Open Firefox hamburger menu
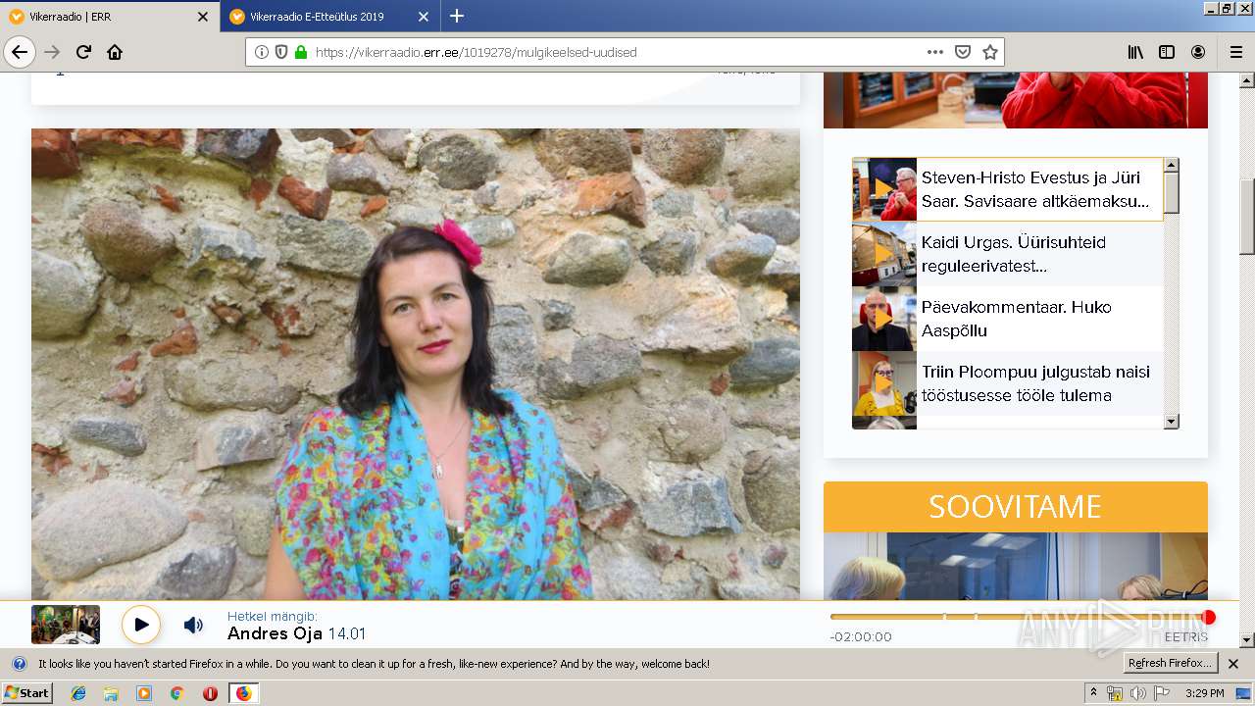This screenshot has height=706, width=1255. point(1235,52)
